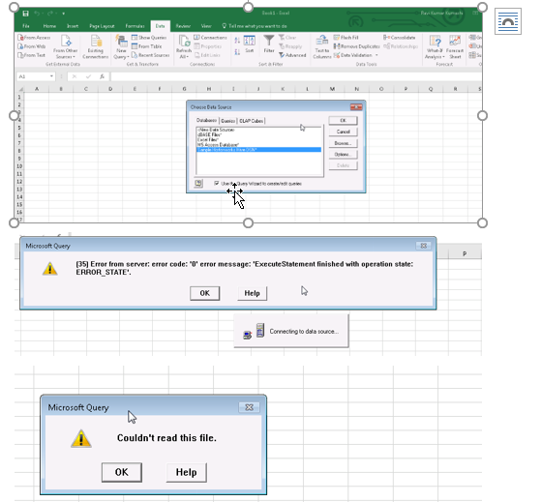Screen dimensions: 541x502
Task: Click Advanced in Sort & Filter
Action: (x=292, y=55)
